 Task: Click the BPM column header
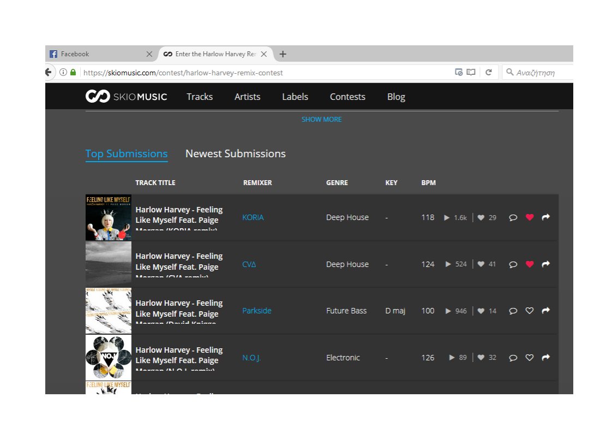point(429,182)
